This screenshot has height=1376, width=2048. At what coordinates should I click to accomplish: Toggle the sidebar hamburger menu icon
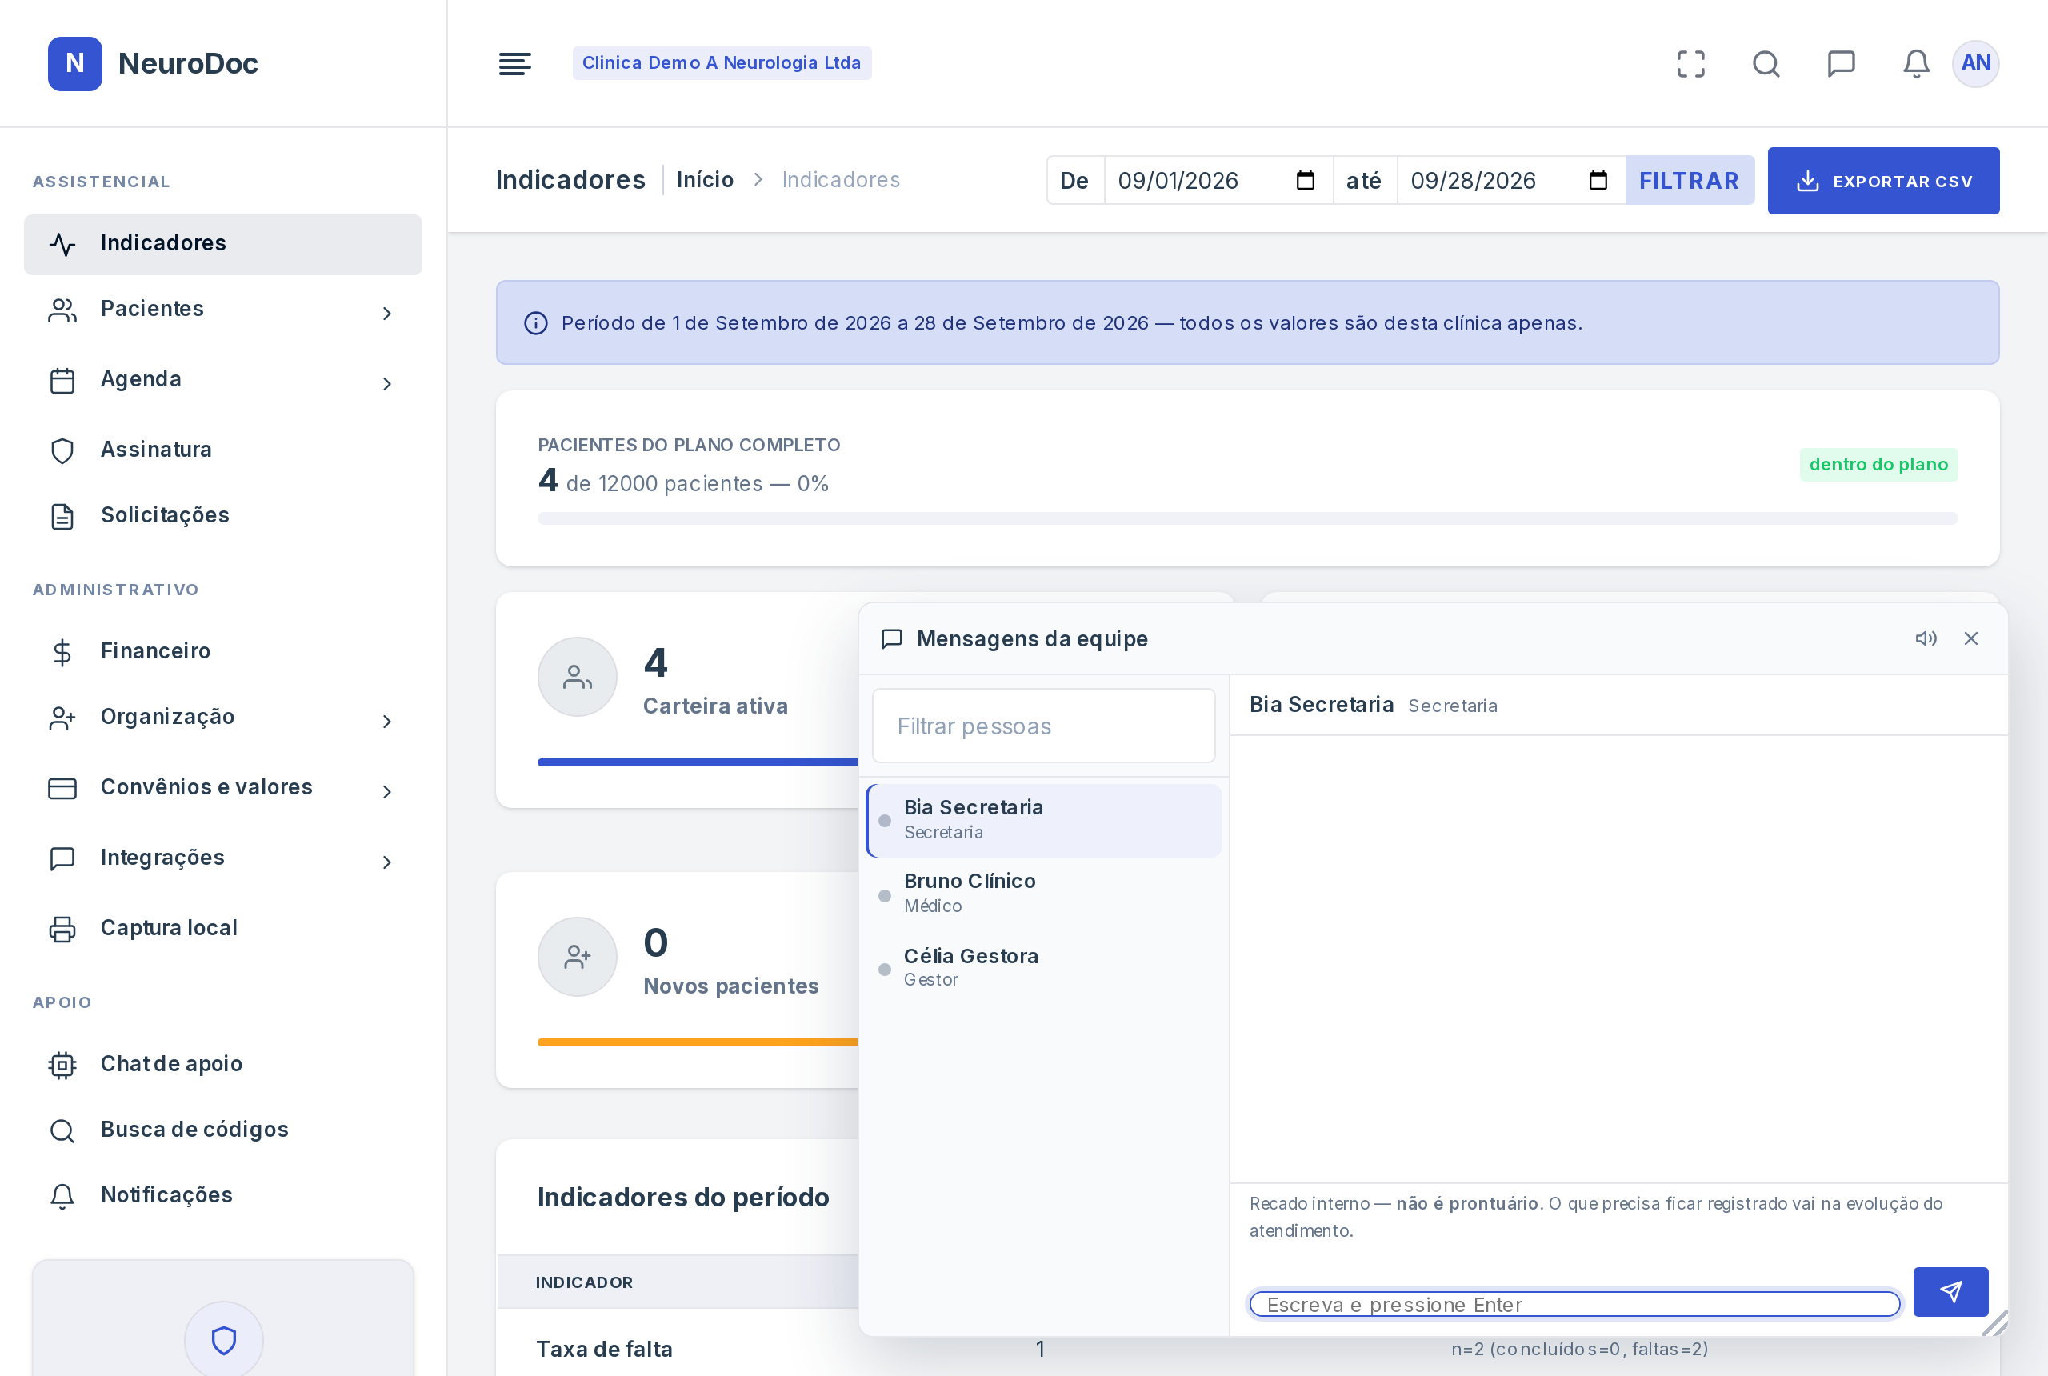coord(515,63)
